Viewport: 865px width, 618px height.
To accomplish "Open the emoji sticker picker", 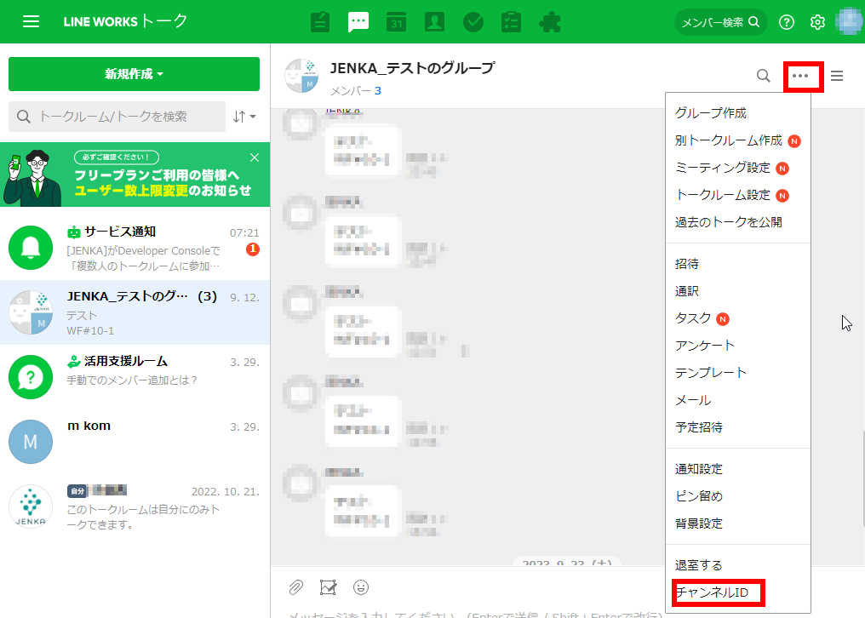I will click(x=361, y=587).
